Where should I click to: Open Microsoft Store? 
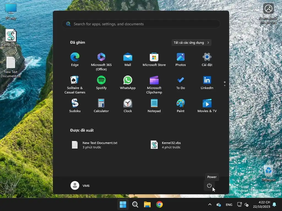click(x=154, y=60)
